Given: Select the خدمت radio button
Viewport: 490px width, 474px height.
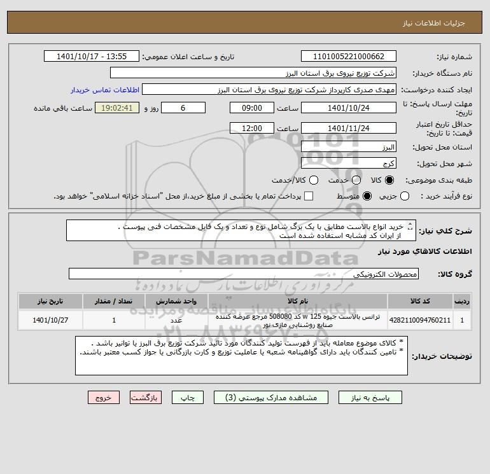Looking at the screenshot, I should pyautogui.click(x=356, y=180).
